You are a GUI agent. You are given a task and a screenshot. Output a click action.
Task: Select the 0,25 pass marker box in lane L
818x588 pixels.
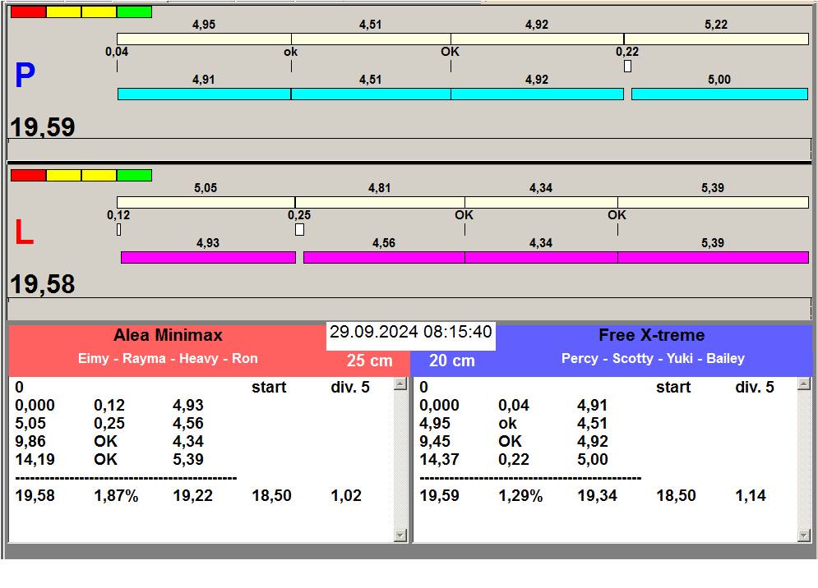click(299, 229)
